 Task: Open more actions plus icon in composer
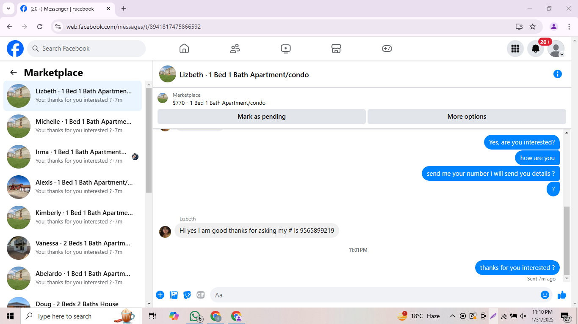tap(160, 295)
